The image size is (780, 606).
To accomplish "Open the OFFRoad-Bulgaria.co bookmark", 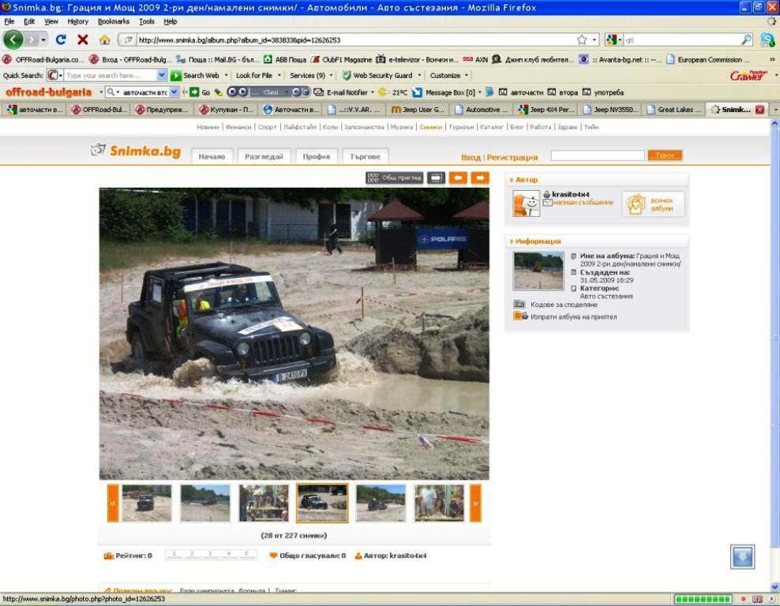I will pos(43,60).
